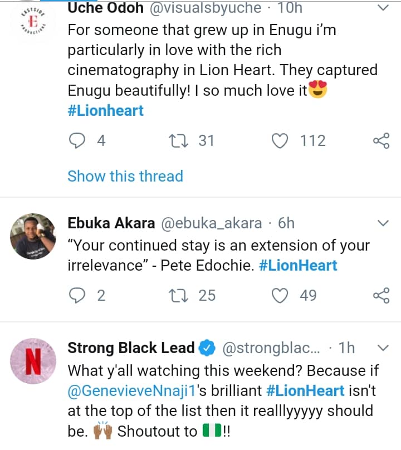Open options menu for Uche Odoh's tweet
The height and width of the screenshot is (450, 401).
[x=383, y=8]
